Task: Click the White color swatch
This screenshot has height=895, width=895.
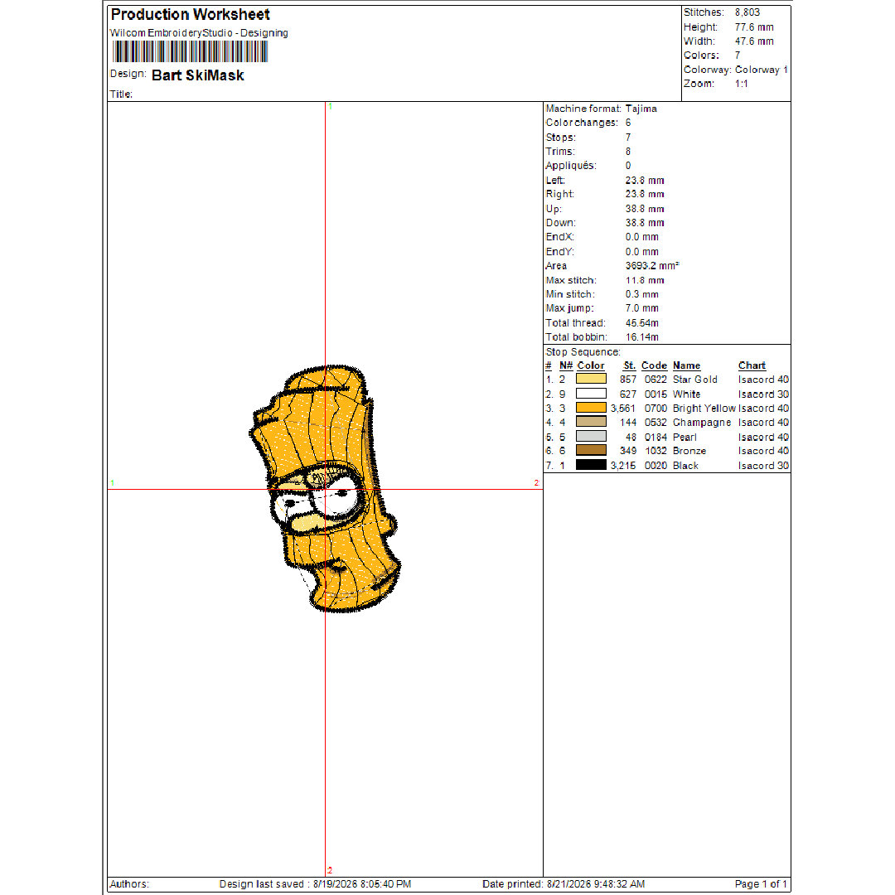Action: [x=591, y=394]
